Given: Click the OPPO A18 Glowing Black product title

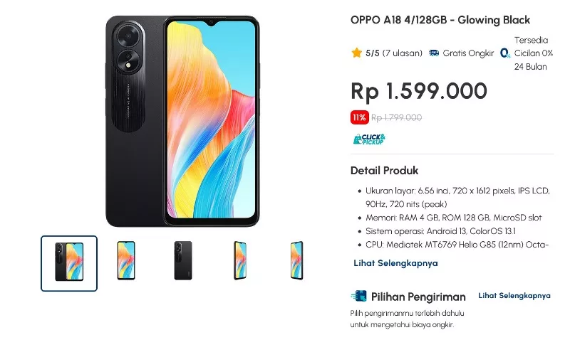Looking at the screenshot, I should pyautogui.click(x=440, y=20).
